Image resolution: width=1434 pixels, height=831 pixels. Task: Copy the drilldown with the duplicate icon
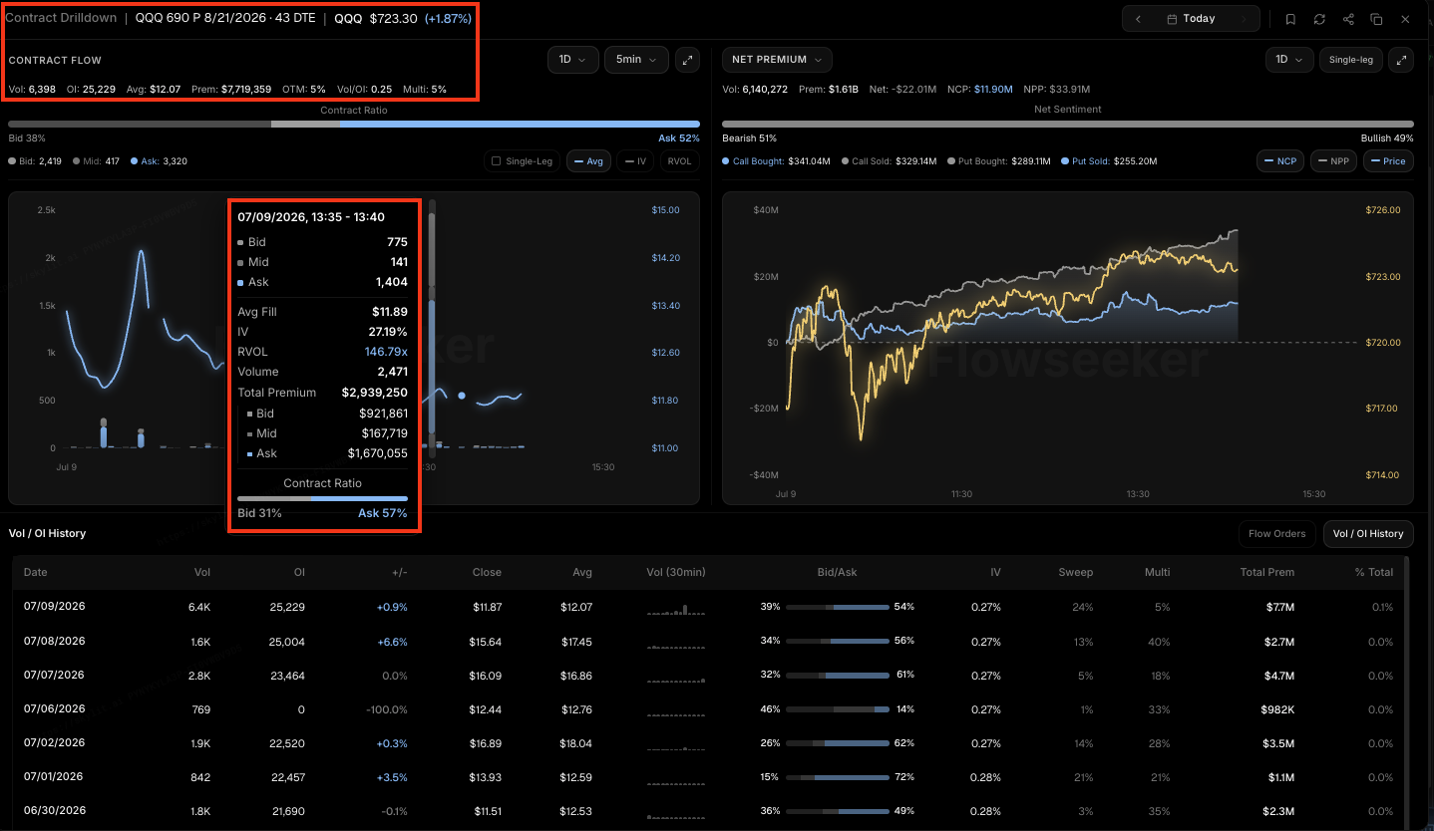(x=1376, y=19)
